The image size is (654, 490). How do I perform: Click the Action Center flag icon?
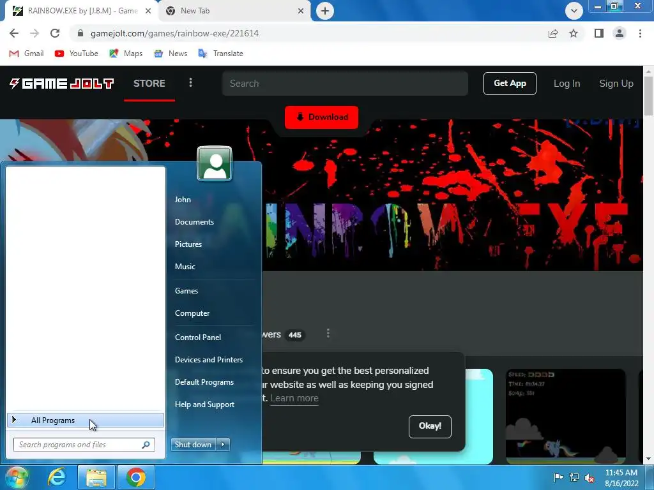tap(558, 477)
